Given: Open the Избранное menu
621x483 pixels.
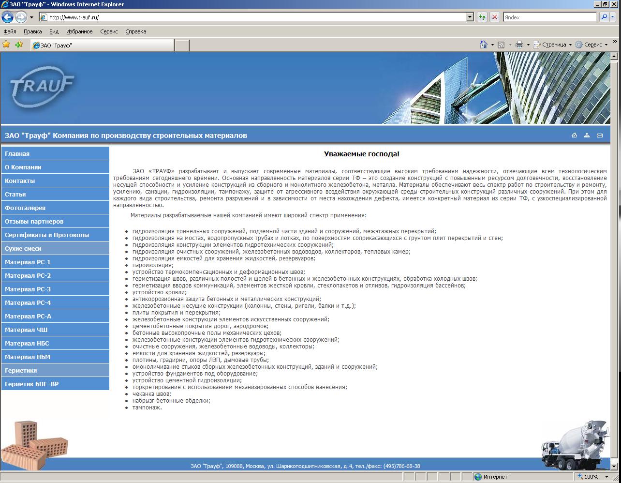Looking at the screenshot, I should 79,31.
